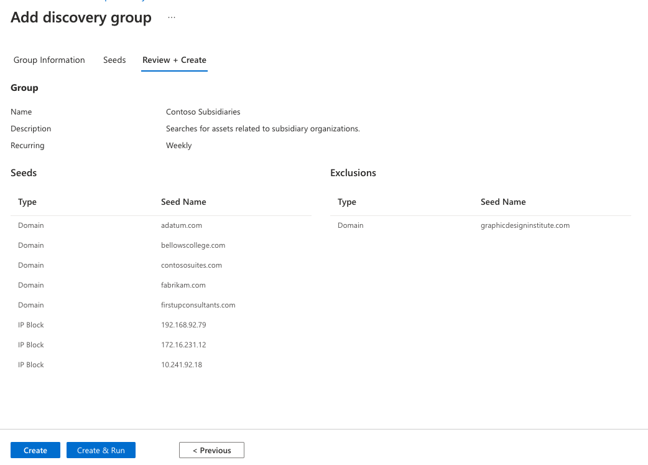
Task: Click the Contoso Subsidiaries name value
Action: click(x=203, y=111)
